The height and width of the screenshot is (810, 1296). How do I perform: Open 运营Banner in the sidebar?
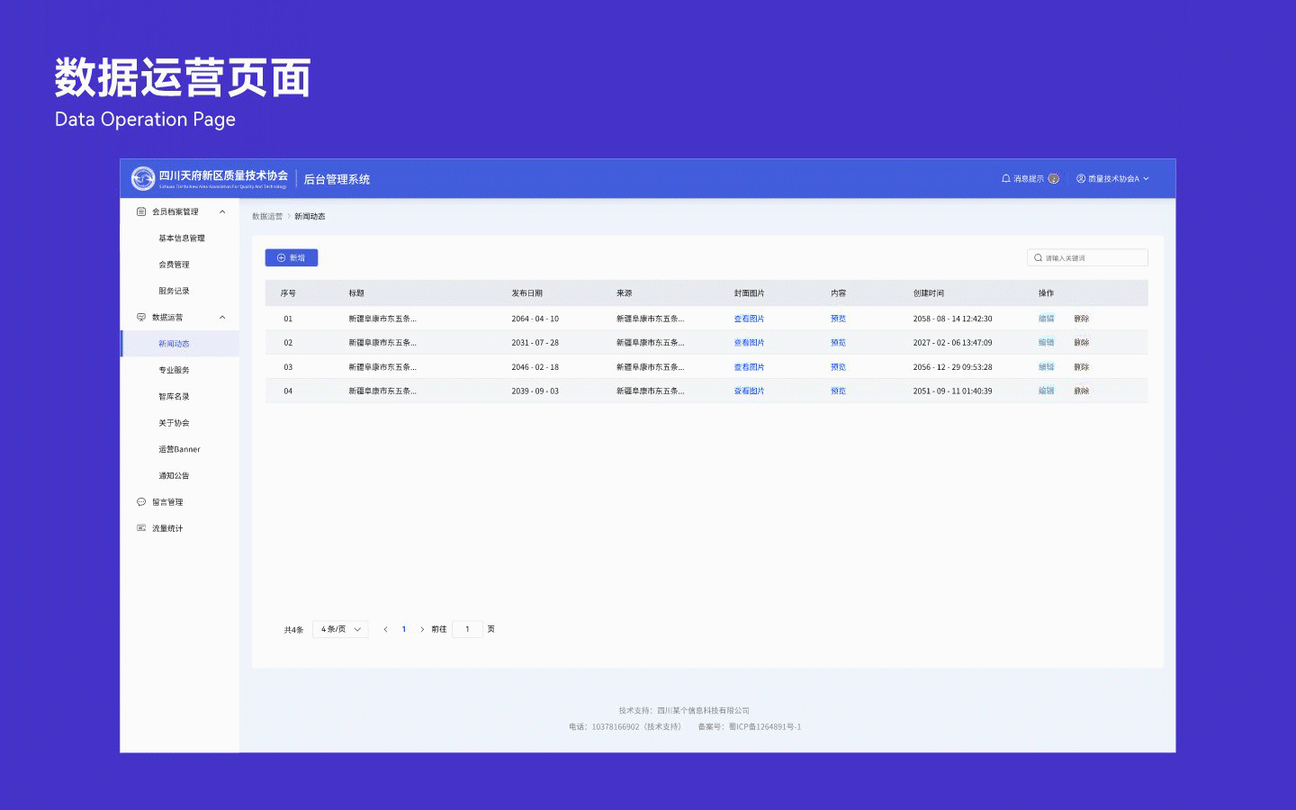click(179, 449)
